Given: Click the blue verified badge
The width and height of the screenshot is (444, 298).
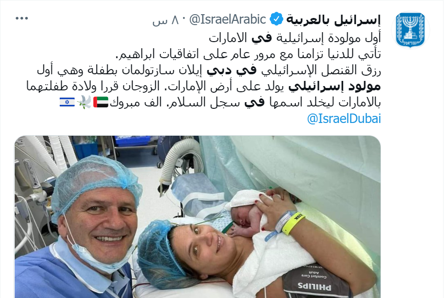Looking at the screenshot, I should [x=276, y=19].
